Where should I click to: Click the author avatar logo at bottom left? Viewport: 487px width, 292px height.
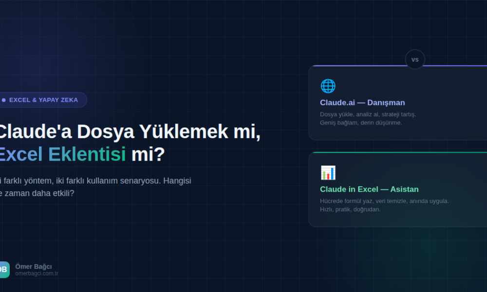pyautogui.click(x=4, y=270)
